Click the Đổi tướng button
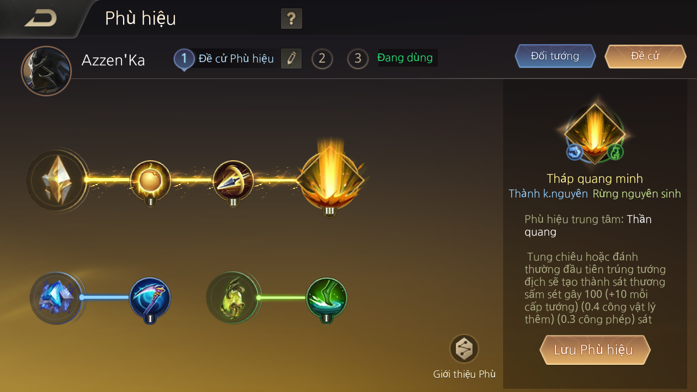Screen dimensions: 697x392 pyautogui.click(x=555, y=56)
